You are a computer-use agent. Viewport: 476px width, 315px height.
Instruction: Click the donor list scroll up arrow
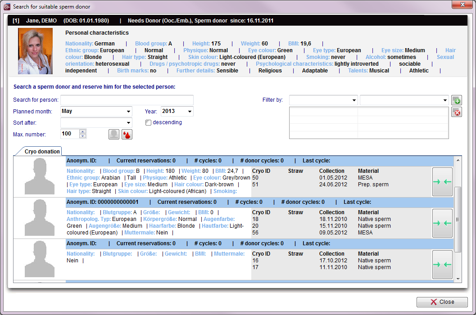tap(458, 160)
